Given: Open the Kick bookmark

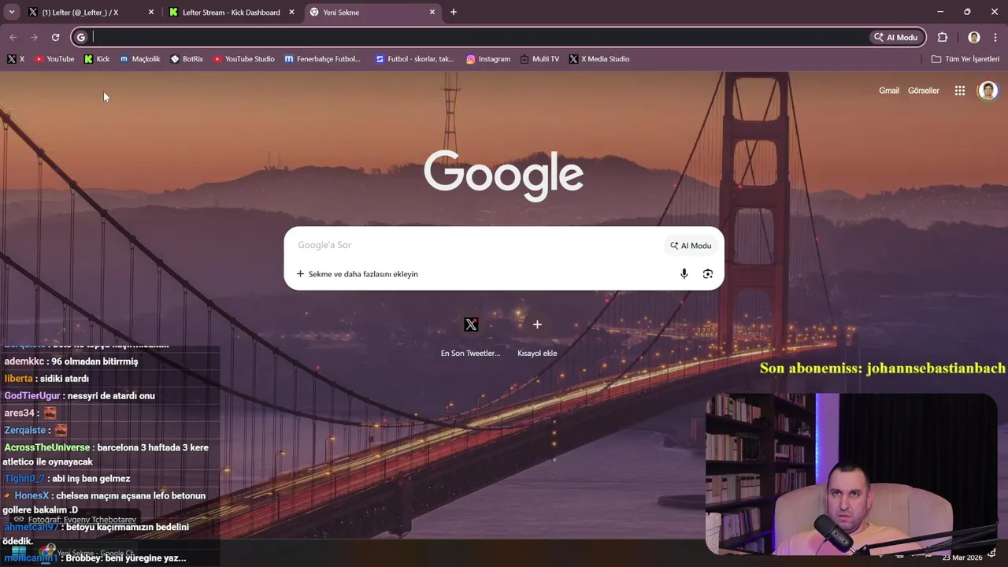Looking at the screenshot, I should 97,59.
